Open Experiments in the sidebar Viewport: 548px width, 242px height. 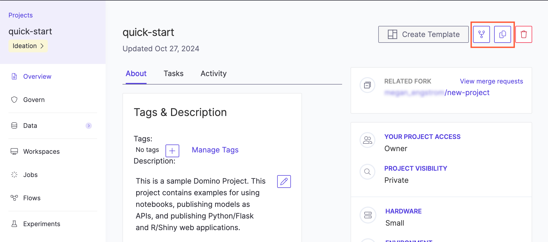42,224
